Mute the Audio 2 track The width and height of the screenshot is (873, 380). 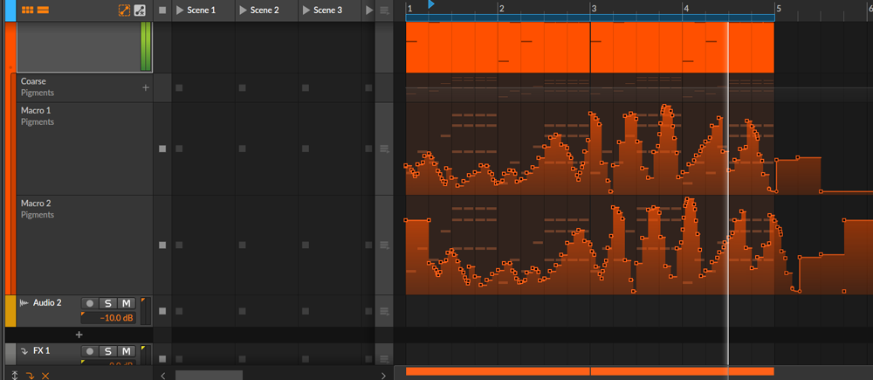tap(126, 303)
